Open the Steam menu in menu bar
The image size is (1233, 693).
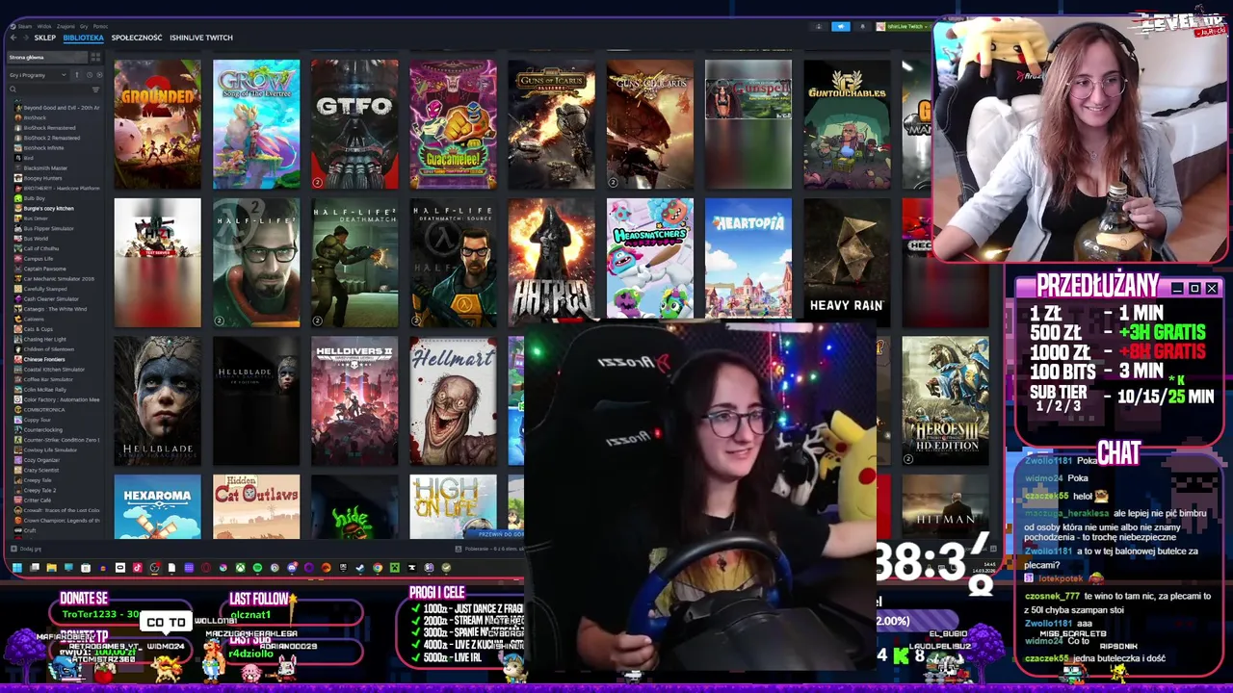(25, 26)
